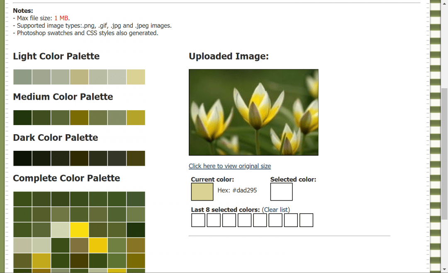This screenshot has width=448, height=273.
Task: Choose top-left swatch of the Complete Color Palette
Action: click(22, 199)
